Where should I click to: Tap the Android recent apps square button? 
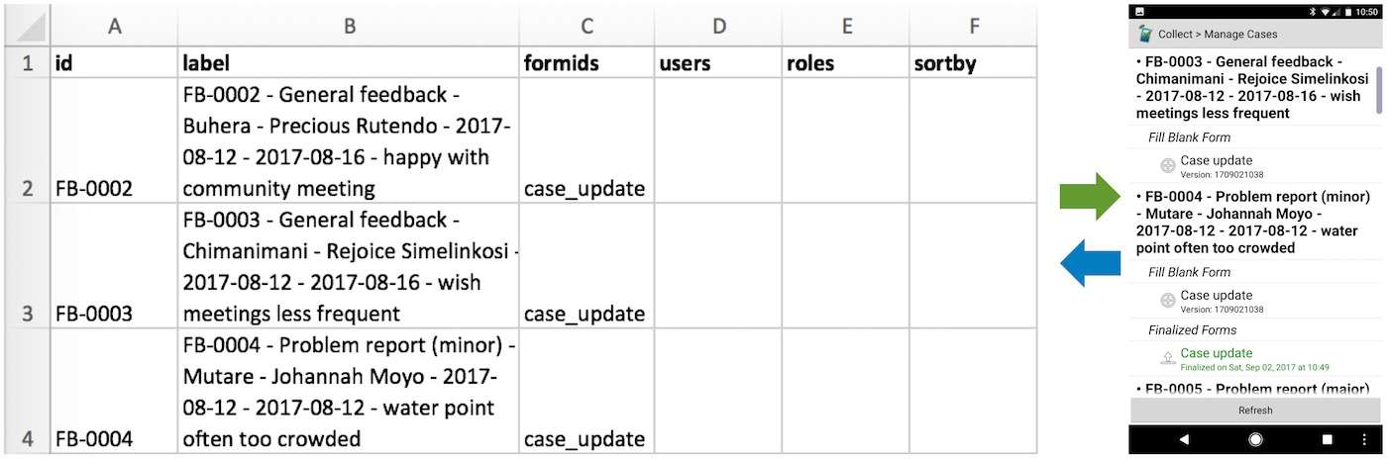pyautogui.click(x=1328, y=439)
